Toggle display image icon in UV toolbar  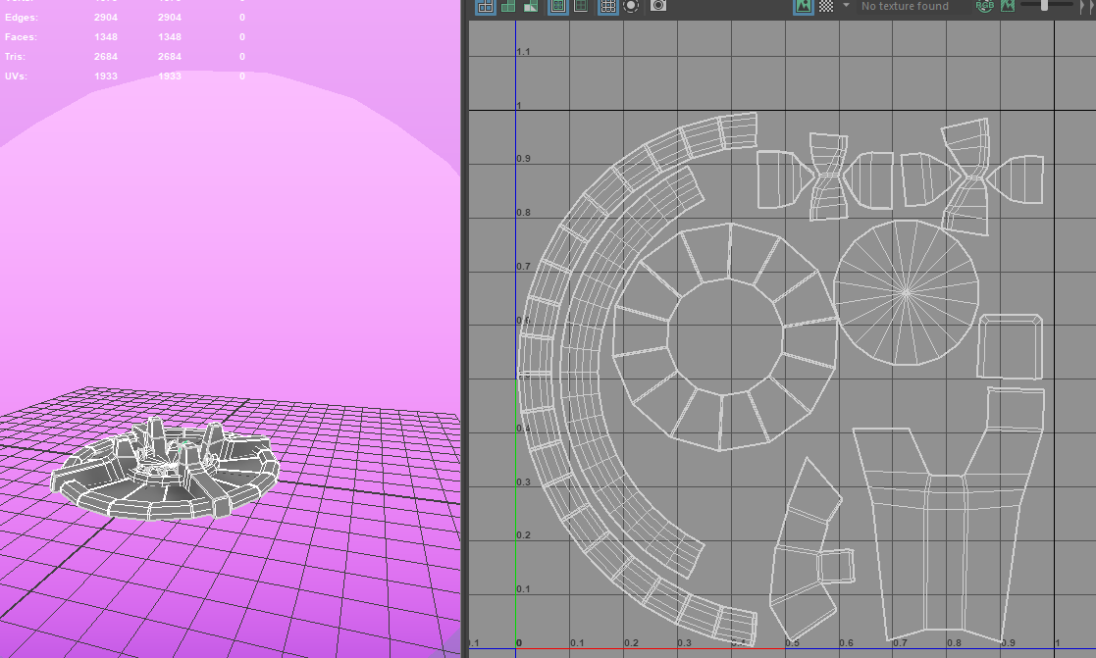pyautogui.click(x=804, y=6)
